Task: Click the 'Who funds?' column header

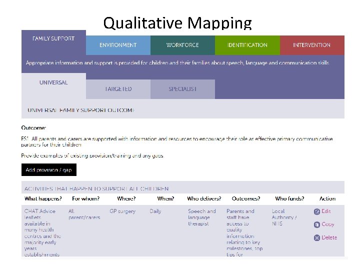Action: (289, 199)
